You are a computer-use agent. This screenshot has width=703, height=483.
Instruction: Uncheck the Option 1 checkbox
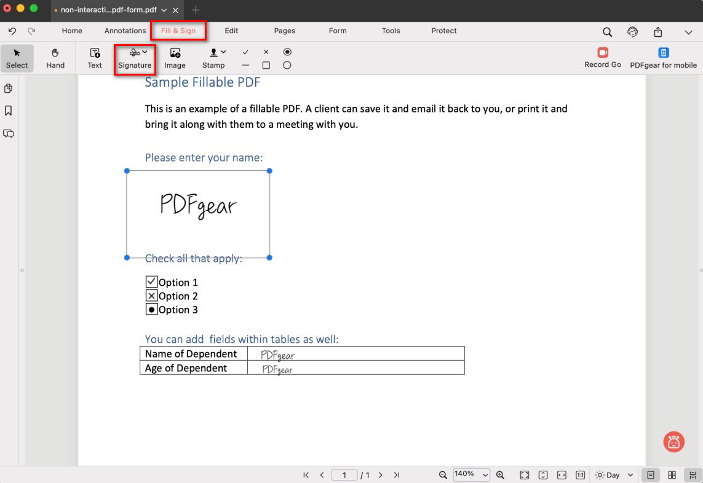(152, 282)
